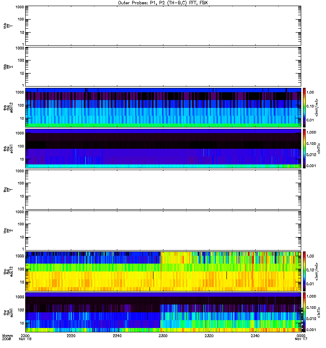Click '0.01' tick on thb edc12 color bar

310,120
